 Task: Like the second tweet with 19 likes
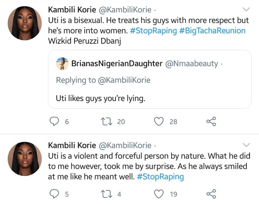159,194
